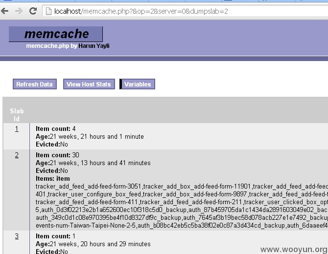Click key tracker_add_box_add-feed-form-9897
Viewport: 328px width, 254px height.
pos(195,194)
